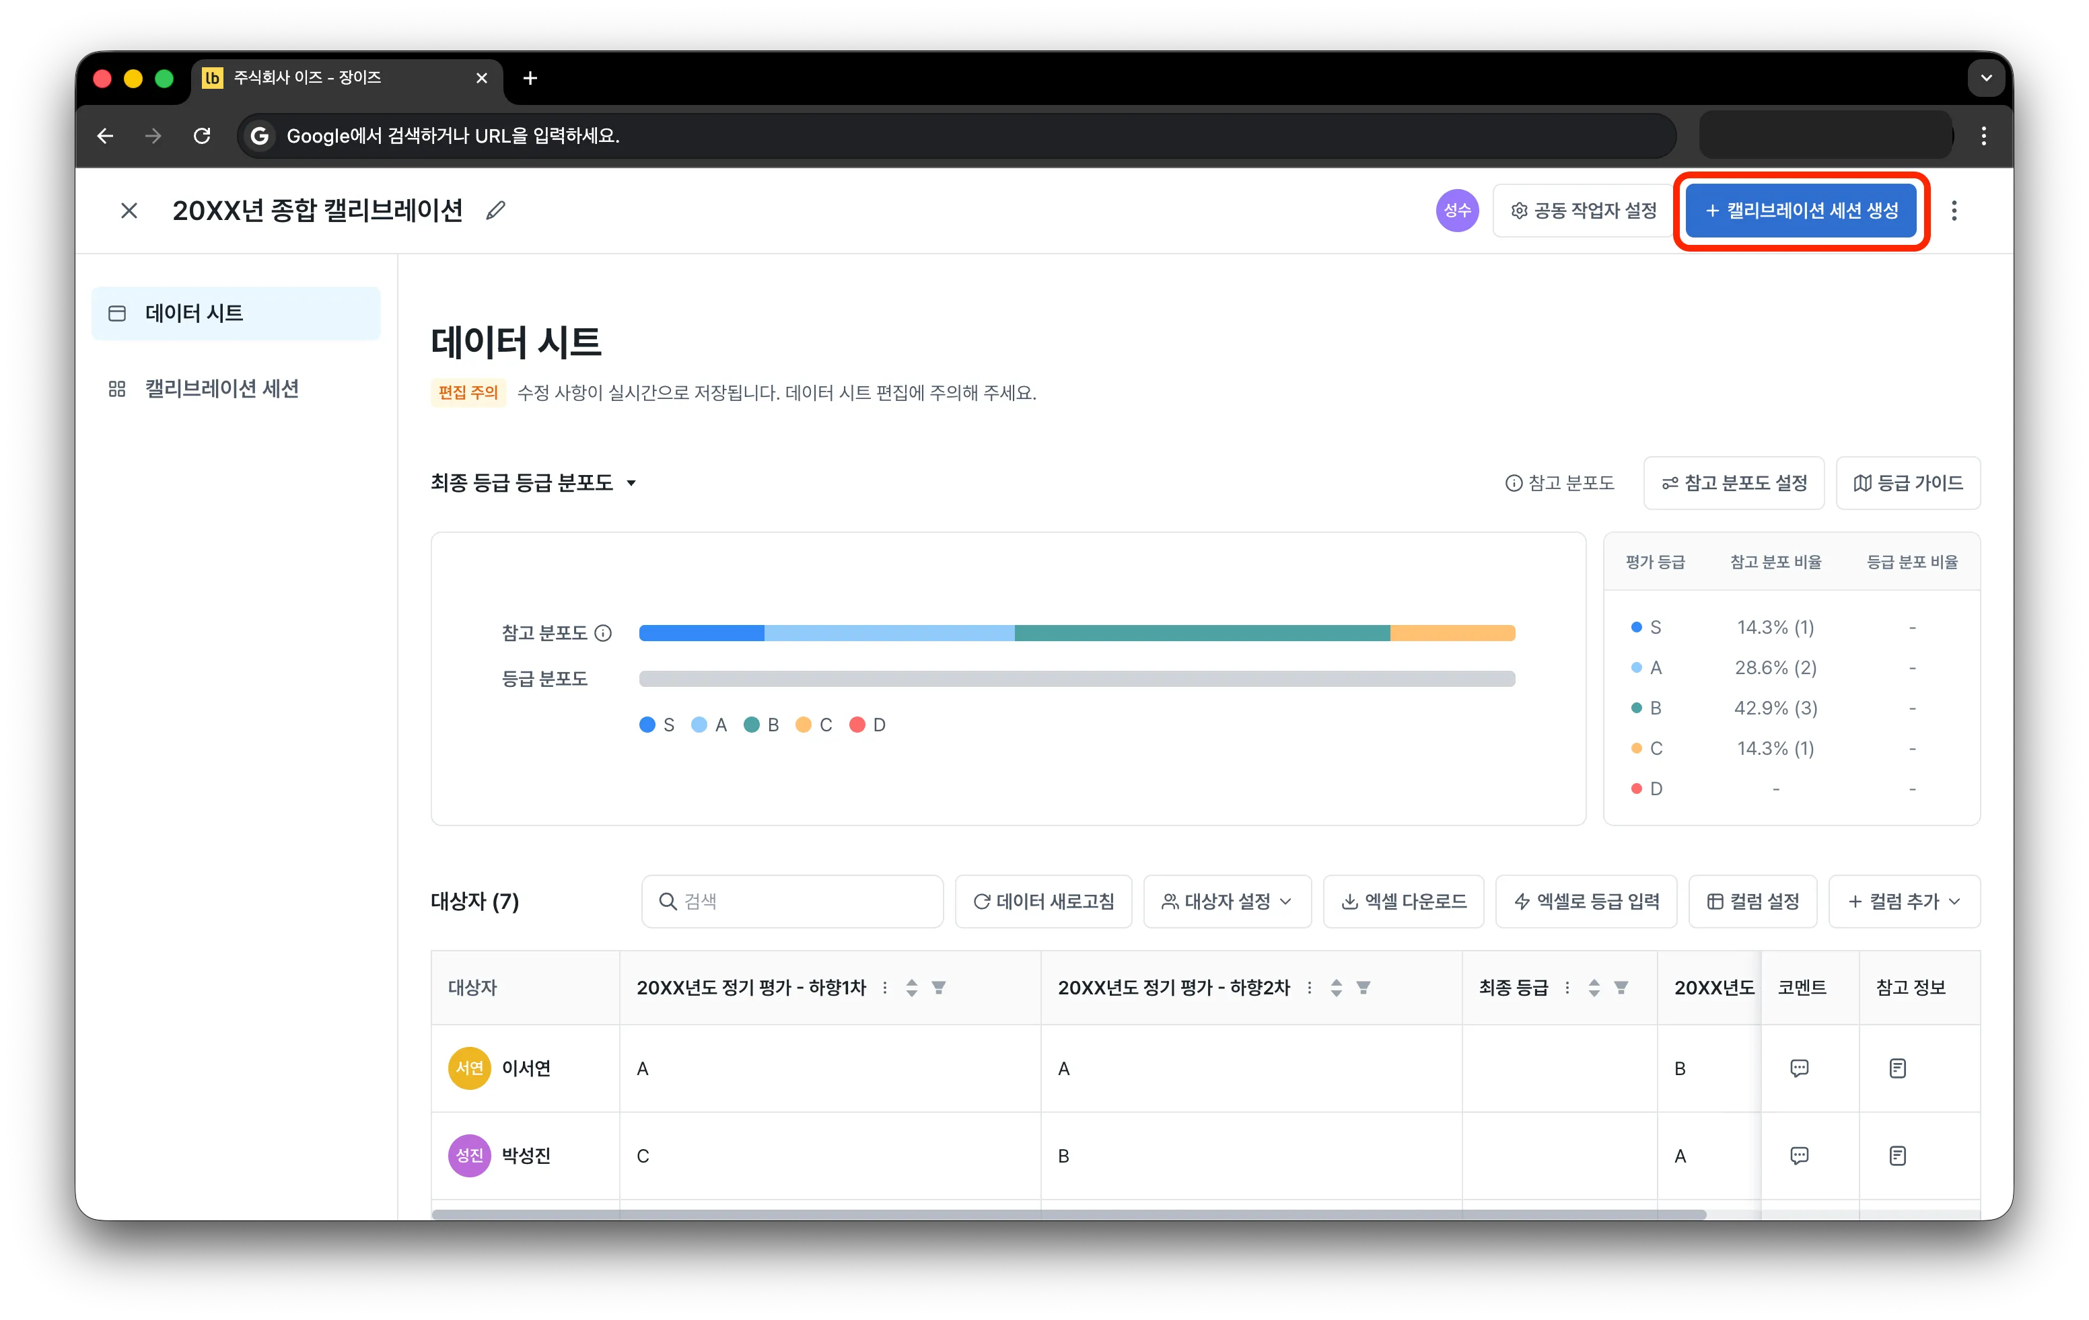The width and height of the screenshot is (2089, 1320).
Task: Open 참고 분포도 설정
Action: click(x=1733, y=483)
